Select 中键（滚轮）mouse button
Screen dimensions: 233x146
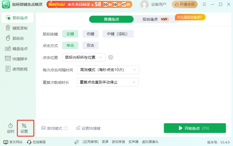click(x=118, y=34)
